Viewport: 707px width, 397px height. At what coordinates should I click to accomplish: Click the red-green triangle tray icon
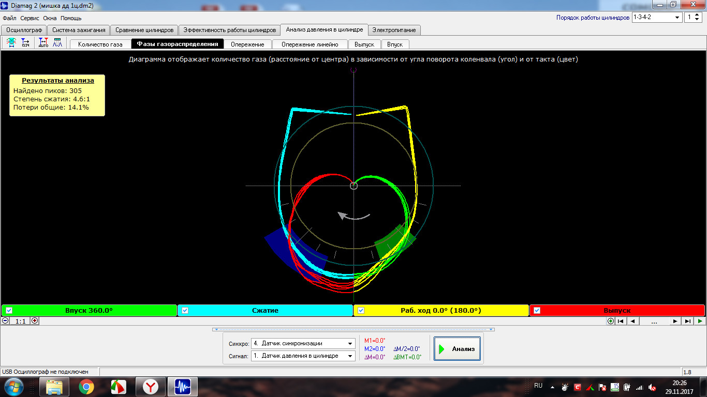[590, 387]
